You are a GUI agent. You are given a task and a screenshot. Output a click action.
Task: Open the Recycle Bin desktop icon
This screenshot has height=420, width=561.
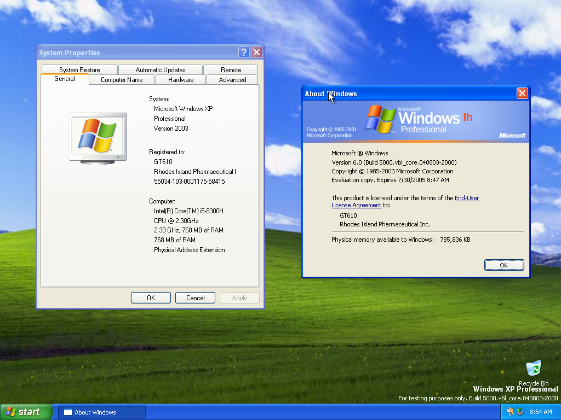tap(533, 370)
